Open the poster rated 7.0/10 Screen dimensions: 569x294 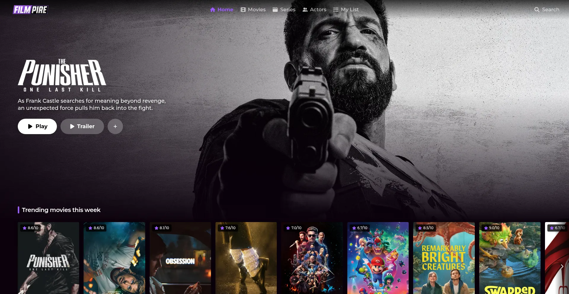click(312, 258)
